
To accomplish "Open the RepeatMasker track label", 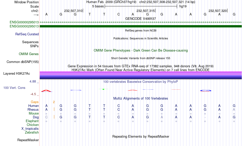I will coord(28,140).
